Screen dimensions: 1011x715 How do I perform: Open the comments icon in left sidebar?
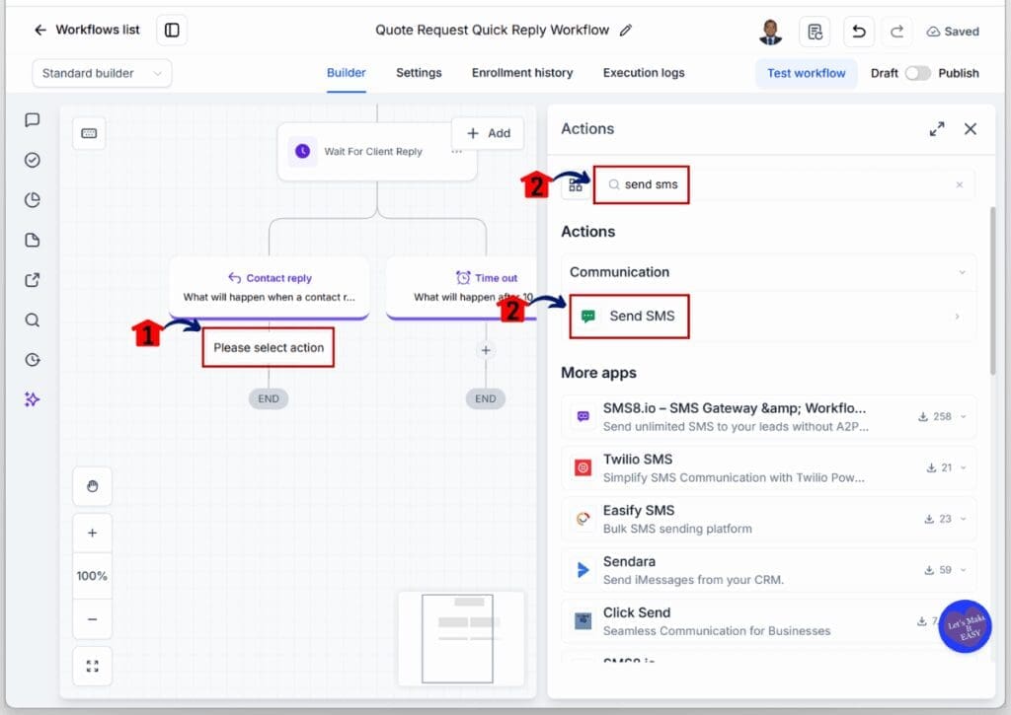tap(33, 119)
